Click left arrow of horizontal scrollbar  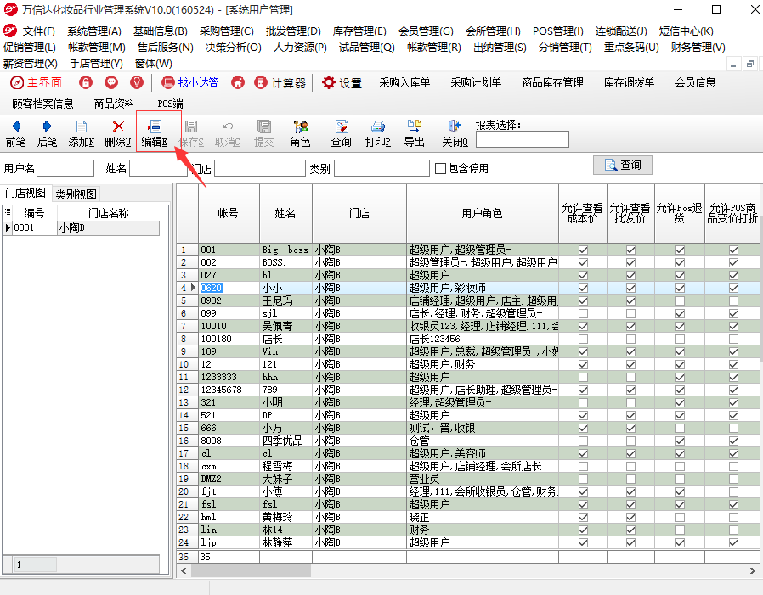184,570
